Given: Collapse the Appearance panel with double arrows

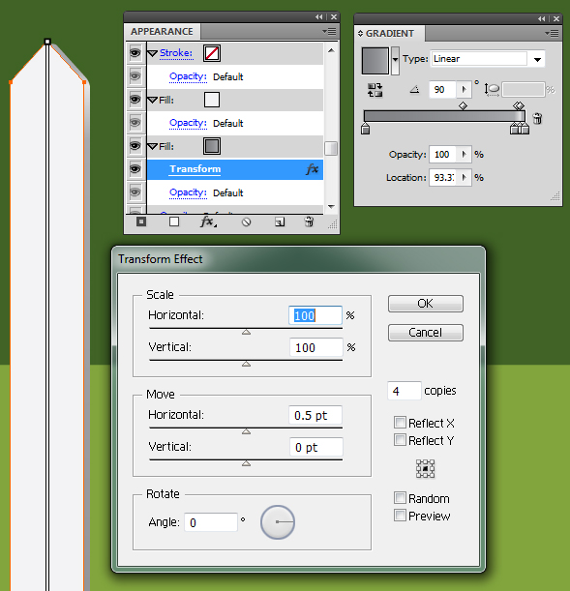Looking at the screenshot, I should click(x=319, y=17).
